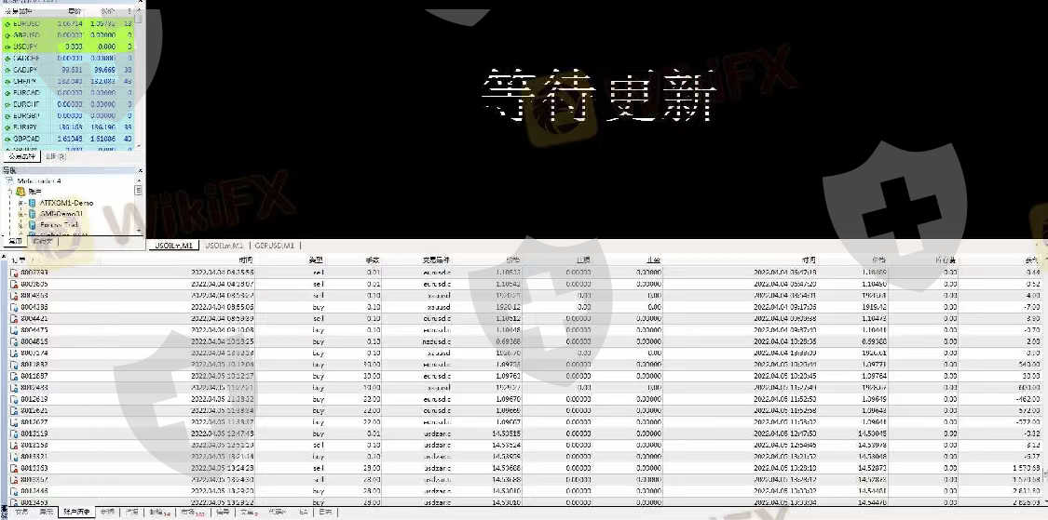Expand the ATFXGM1-Demo tree node
This screenshot has height=520, width=1048.
[x=21, y=203]
